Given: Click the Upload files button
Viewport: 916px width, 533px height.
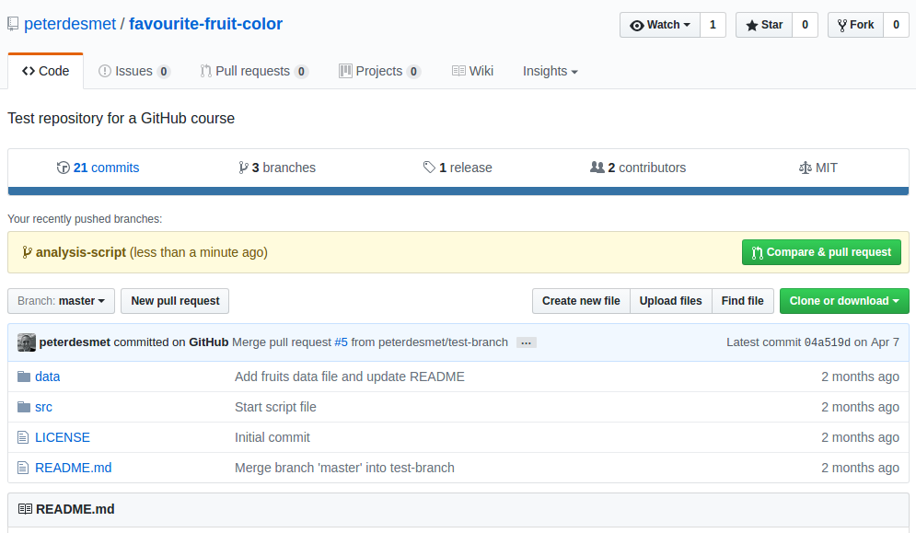Looking at the screenshot, I should pos(671,300).
